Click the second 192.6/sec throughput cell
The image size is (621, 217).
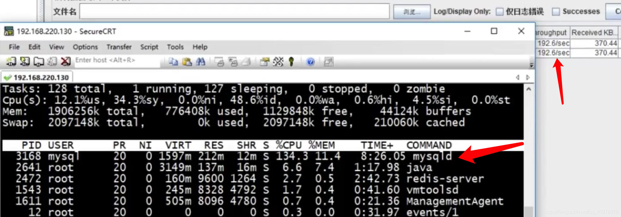553,53
